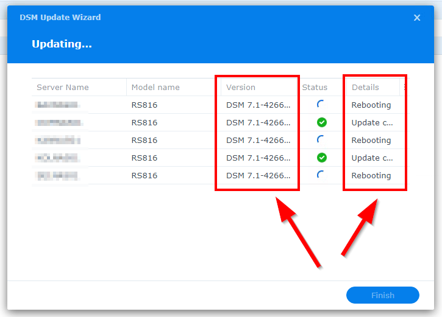Click the DSM 7.1 version in the first row
The image size is (442, 317).
258,105
